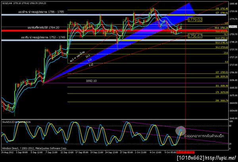238x162 pixels.
Task: Click 1789.90 on the price axis
Action: coord(234,11)
